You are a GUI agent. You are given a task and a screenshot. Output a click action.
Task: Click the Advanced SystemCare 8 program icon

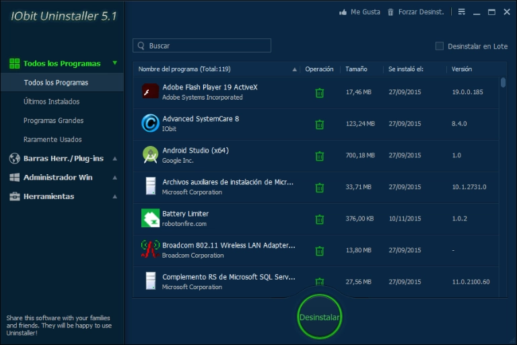point(150,123)
